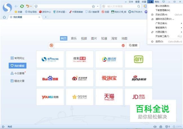The height and width of the screenshot is (129, 183).
Task: Click inside the page search input field
Action: click(x=88, y=45)
